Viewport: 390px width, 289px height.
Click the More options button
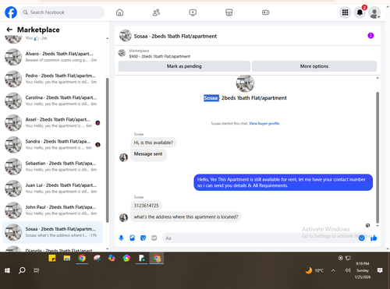click(314, 66)
